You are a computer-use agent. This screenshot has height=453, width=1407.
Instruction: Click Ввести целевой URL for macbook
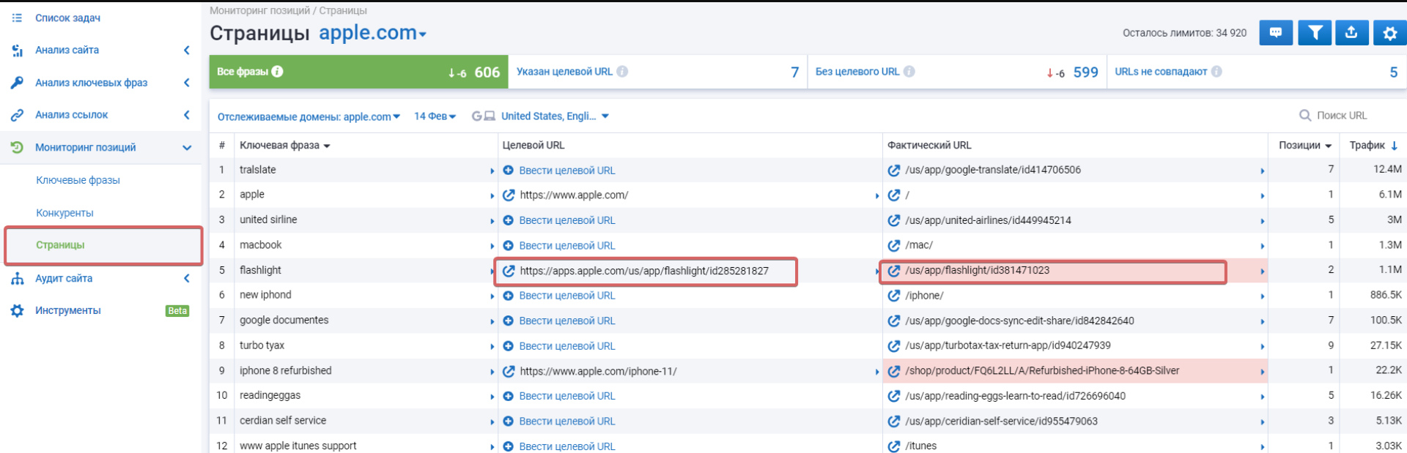point(566,246)
